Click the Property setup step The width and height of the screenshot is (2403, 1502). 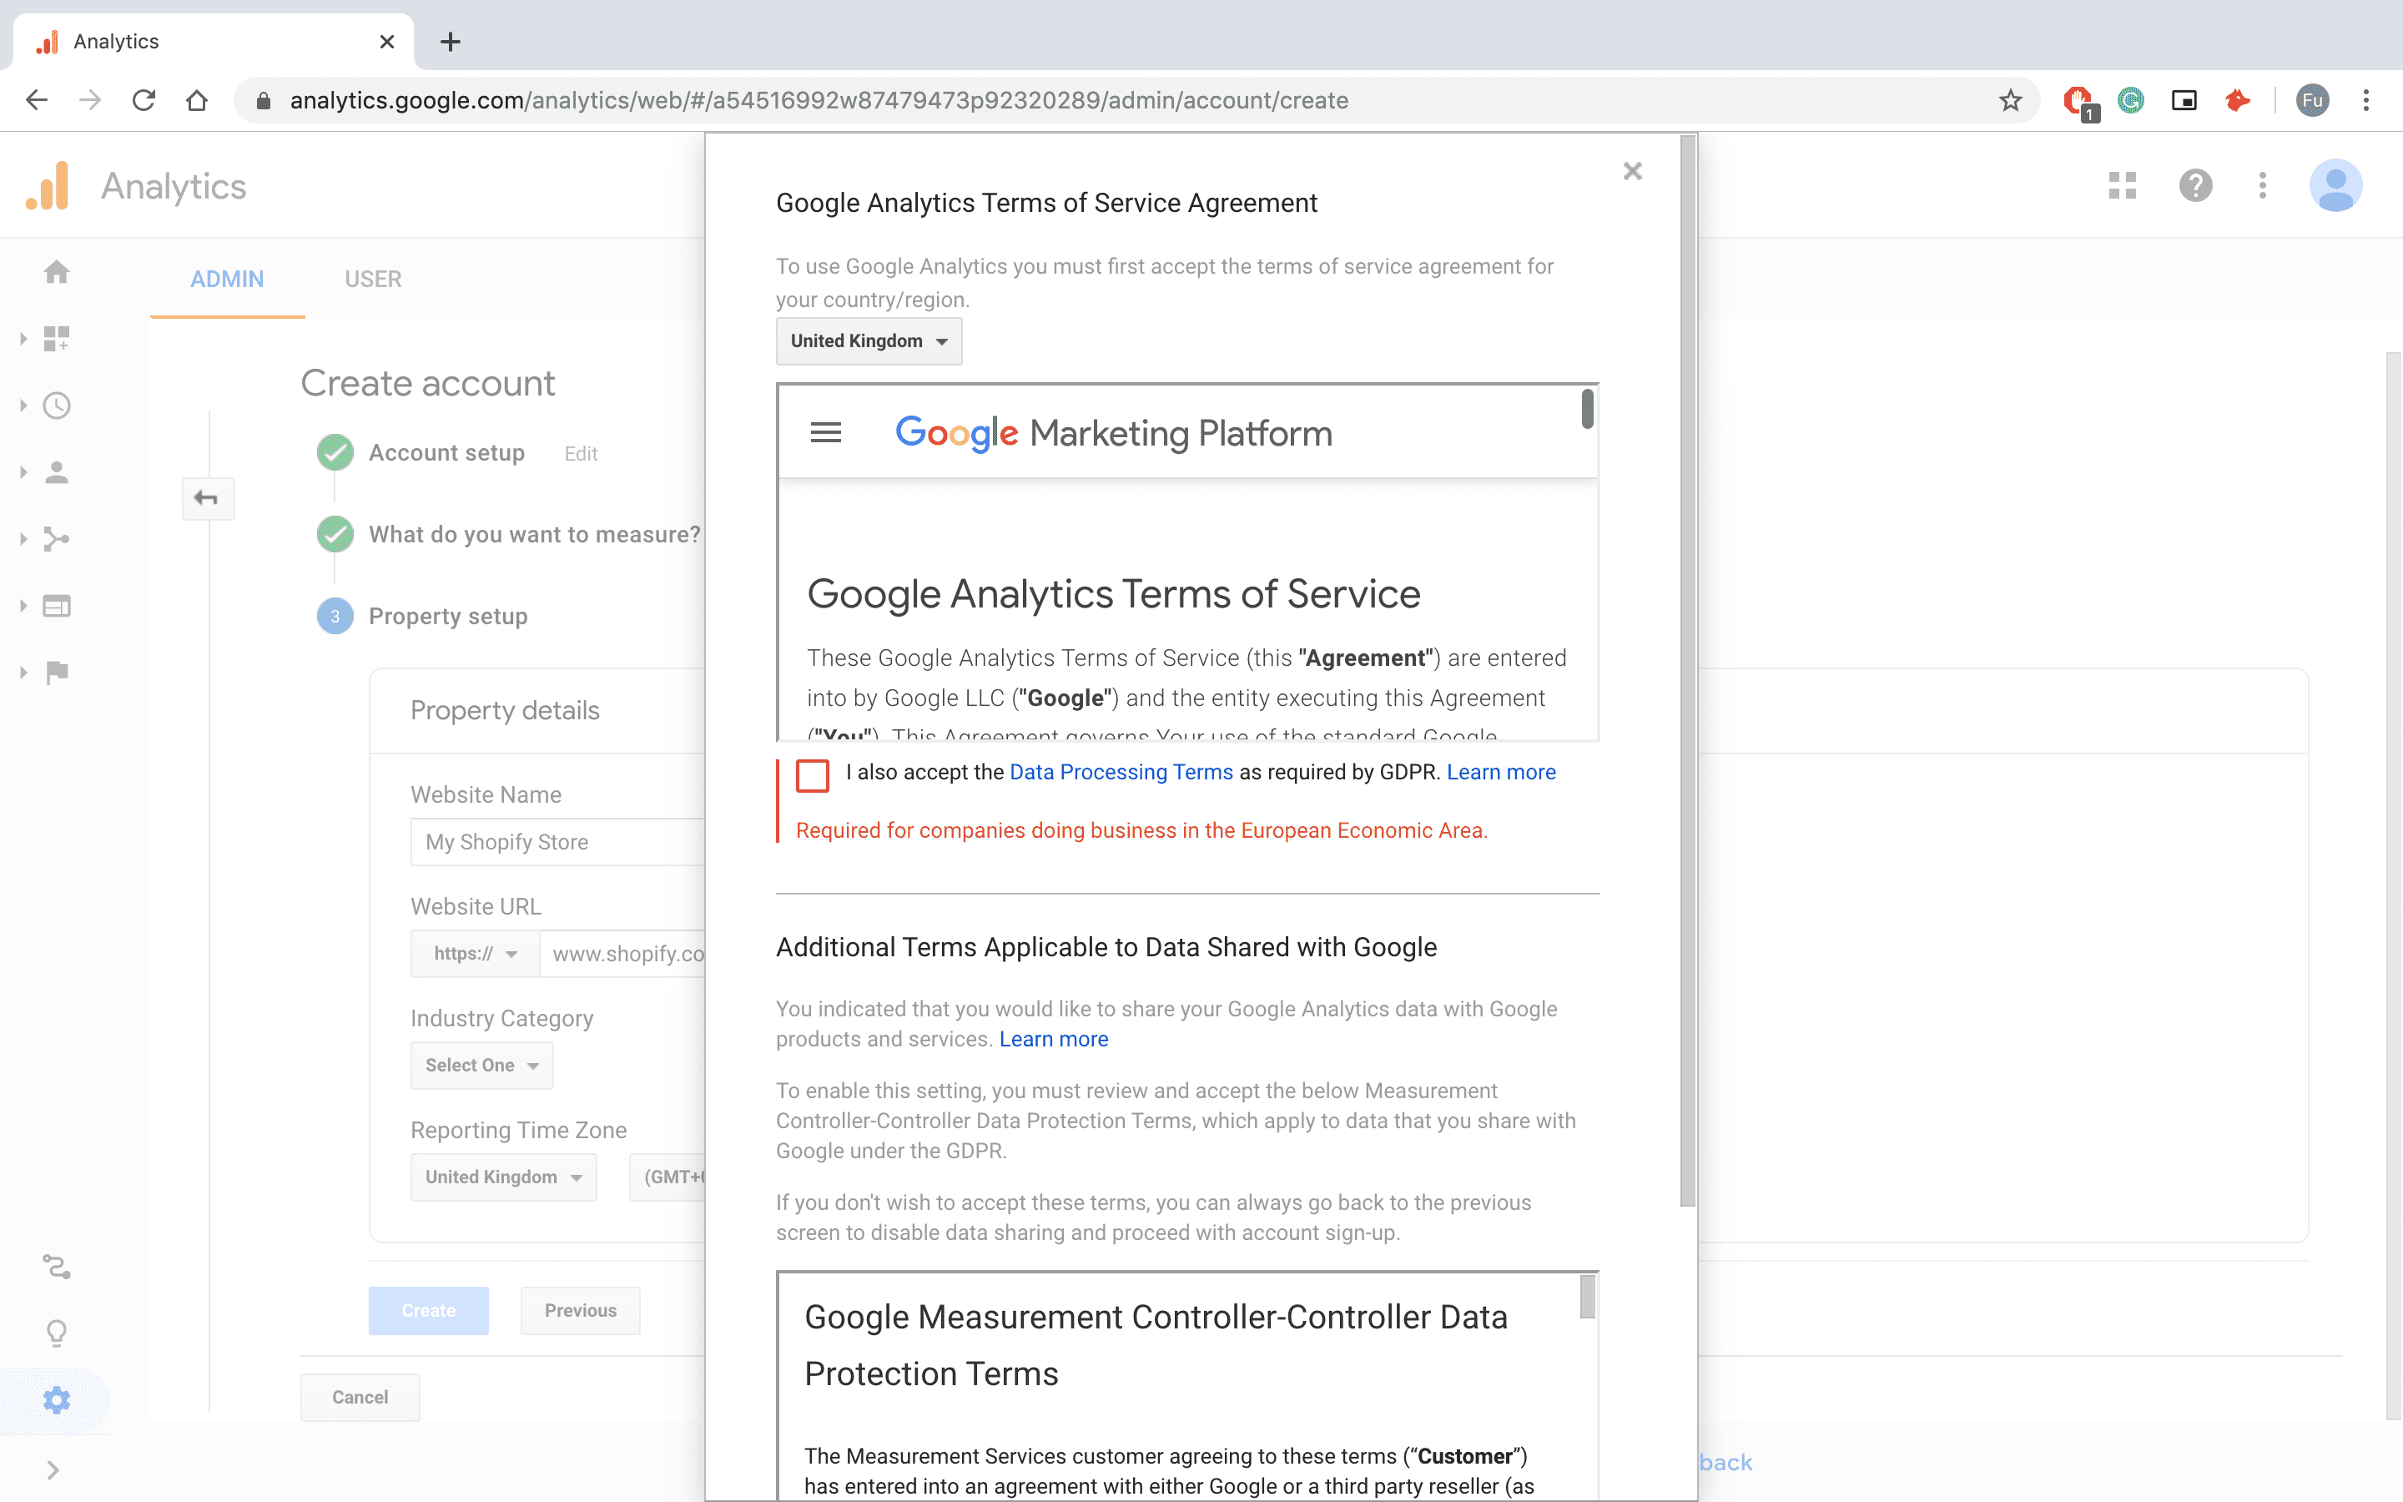click(x=448, y=616)
